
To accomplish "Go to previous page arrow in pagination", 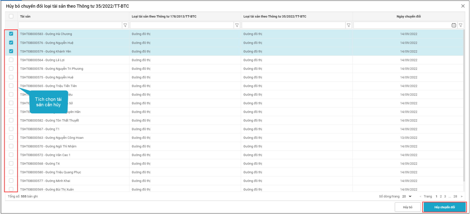I will [420, 196].
